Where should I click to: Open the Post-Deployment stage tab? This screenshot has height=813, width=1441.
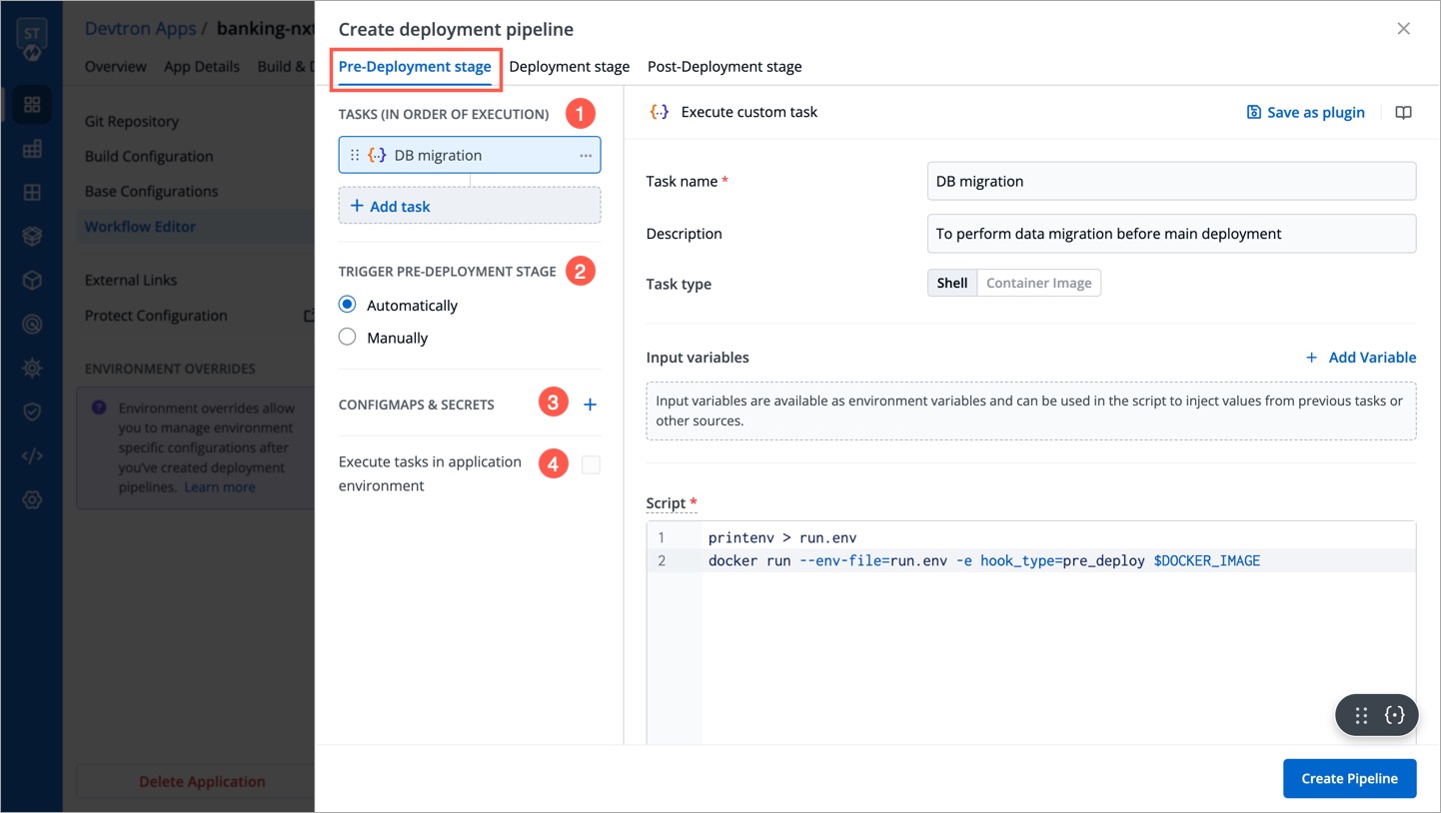click(x=723, y=67)
